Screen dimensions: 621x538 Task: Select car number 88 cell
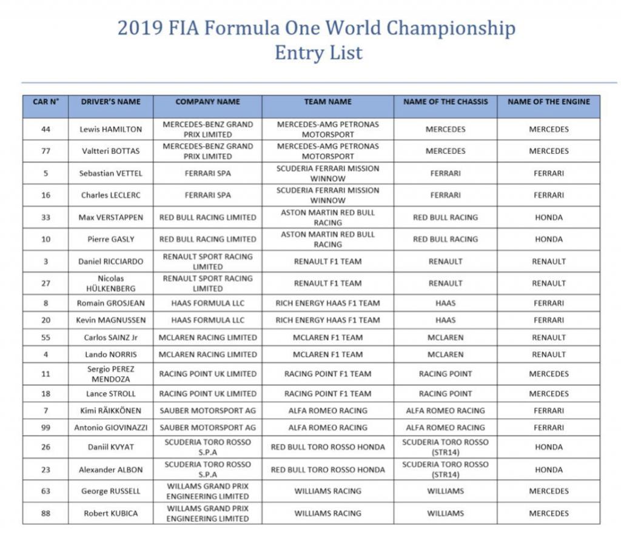point(45,514)
